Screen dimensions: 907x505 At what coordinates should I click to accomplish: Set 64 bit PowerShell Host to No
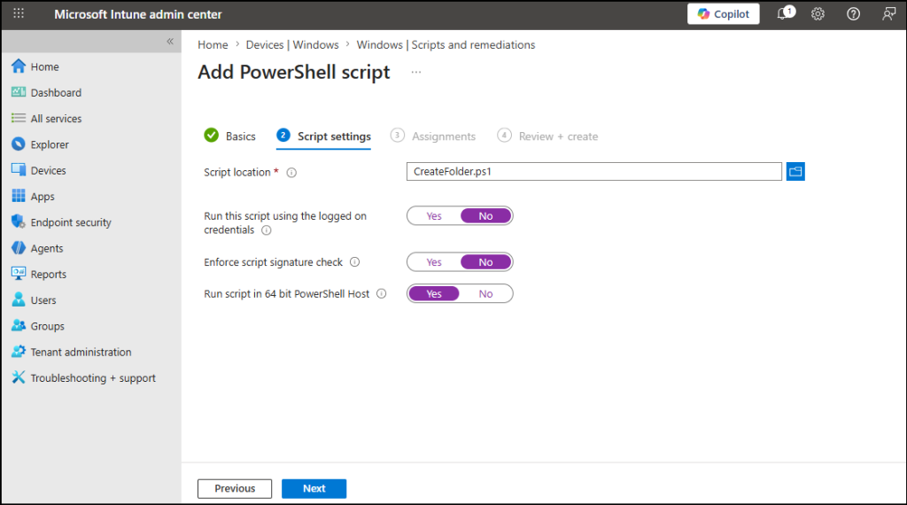pyautogui.click(x=486, y=294)
